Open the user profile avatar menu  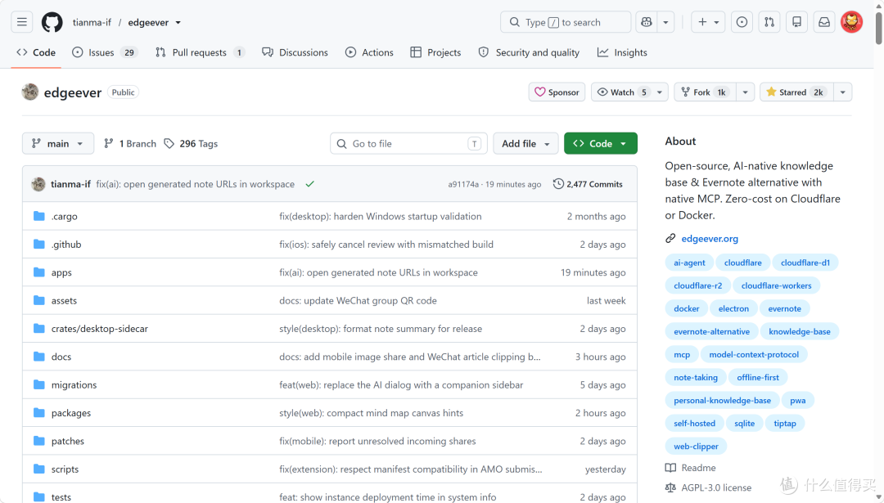point(851,22)
